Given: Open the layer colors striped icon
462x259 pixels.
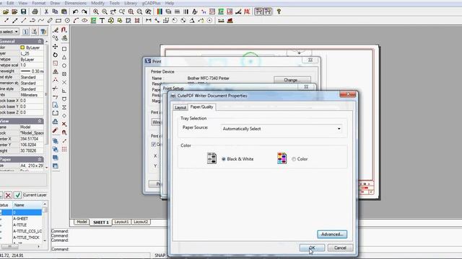Looking at the screenshot, I should [160, 12].
